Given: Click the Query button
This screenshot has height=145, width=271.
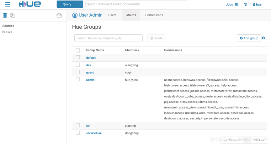Looking at the screenshot, I should 67,4.
